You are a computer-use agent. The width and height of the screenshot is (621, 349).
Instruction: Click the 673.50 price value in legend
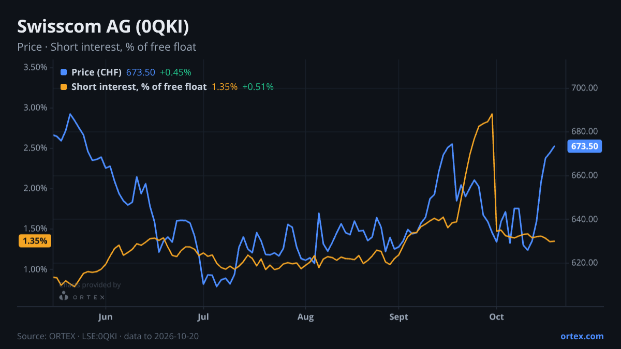point(140,72)
